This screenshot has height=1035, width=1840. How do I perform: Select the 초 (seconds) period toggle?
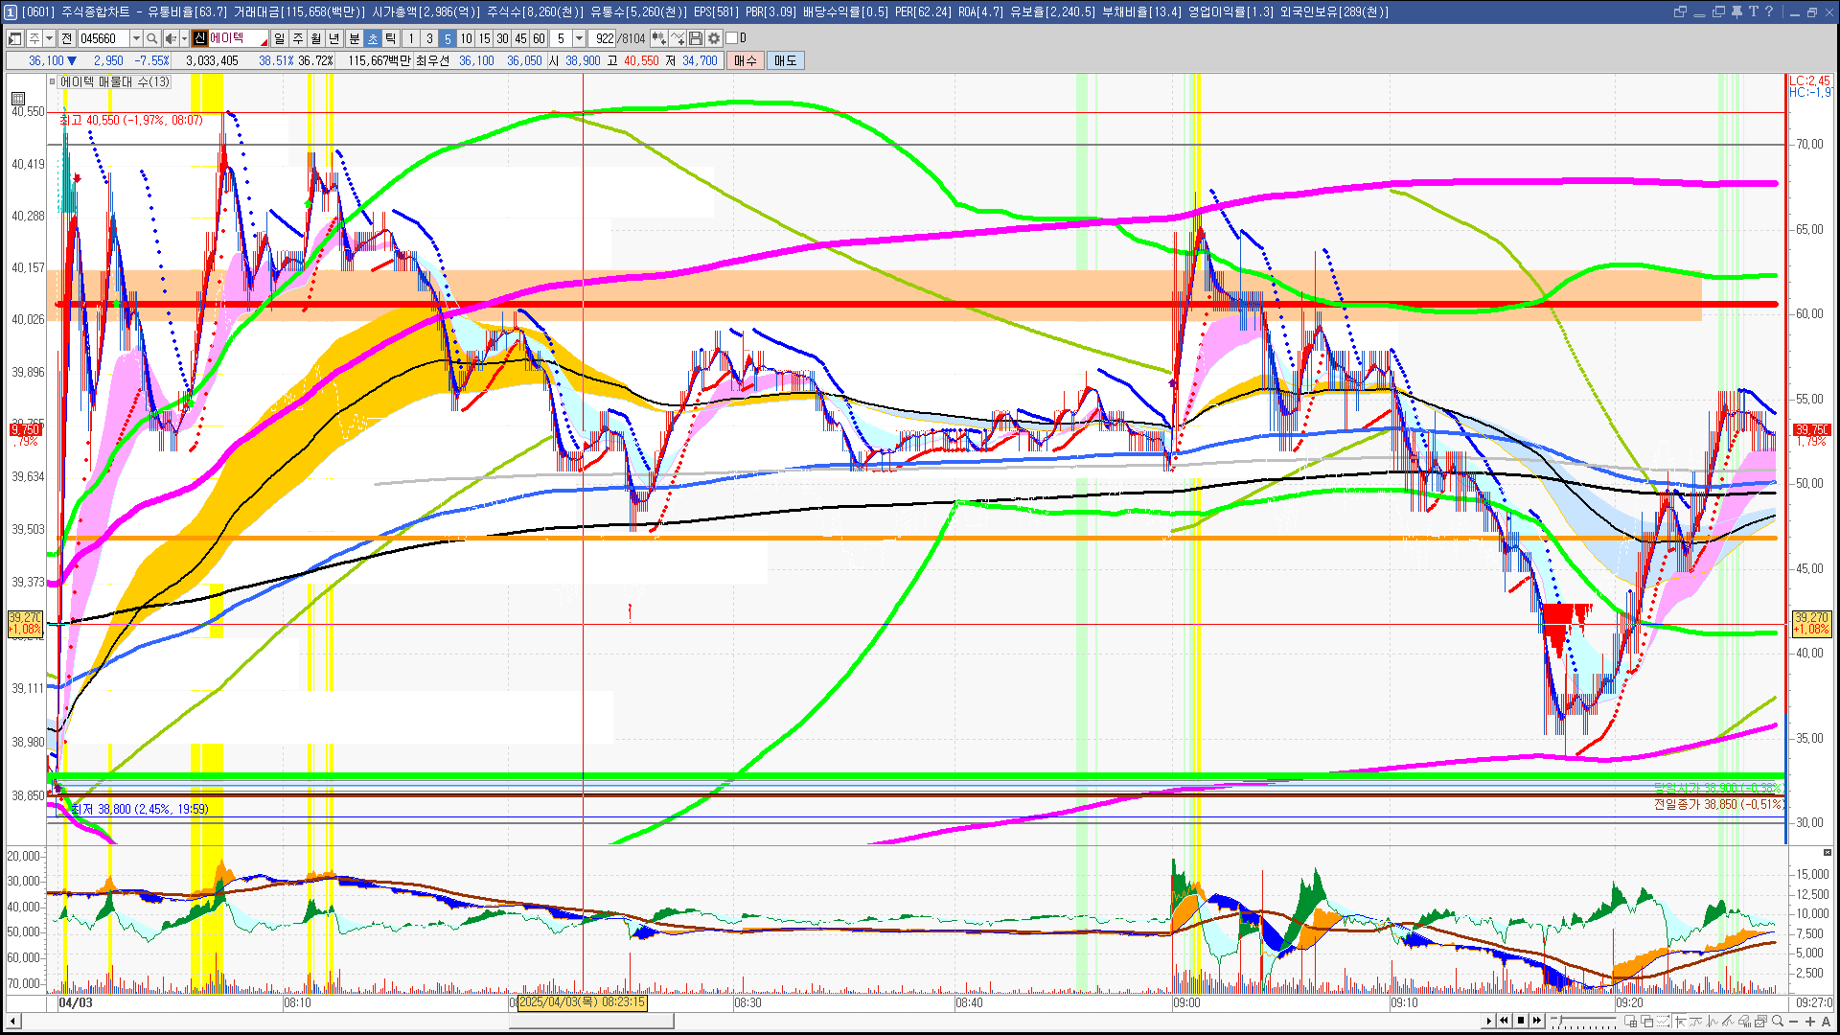pyautogui.click(x=373, y=38)
